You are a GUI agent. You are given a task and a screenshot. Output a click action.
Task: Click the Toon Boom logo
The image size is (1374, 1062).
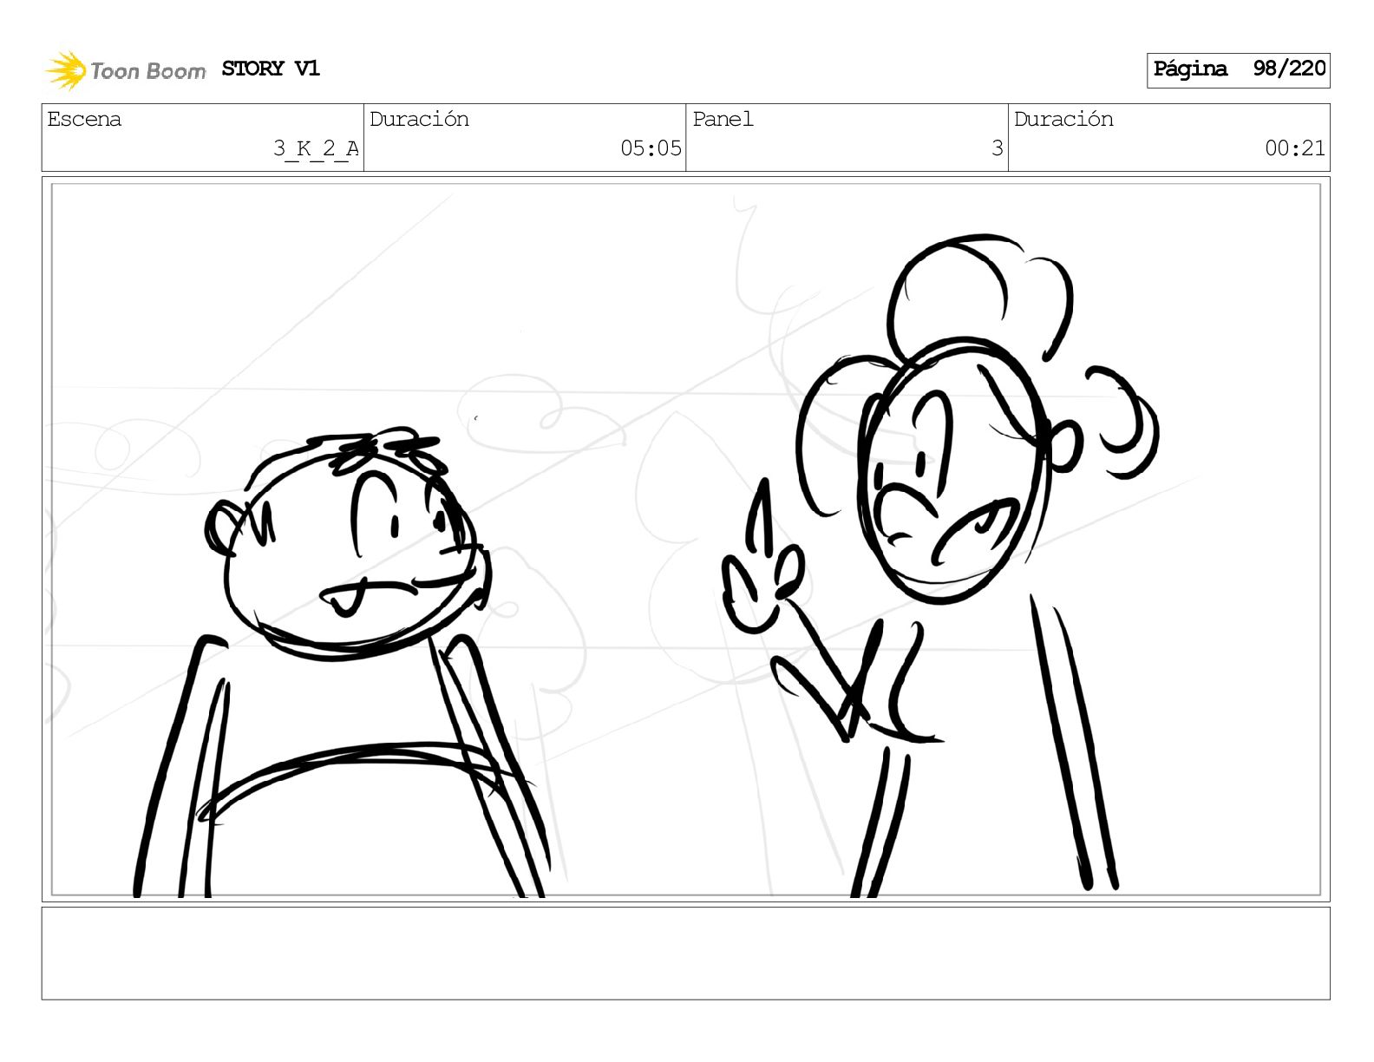click(x=126, y=70)
